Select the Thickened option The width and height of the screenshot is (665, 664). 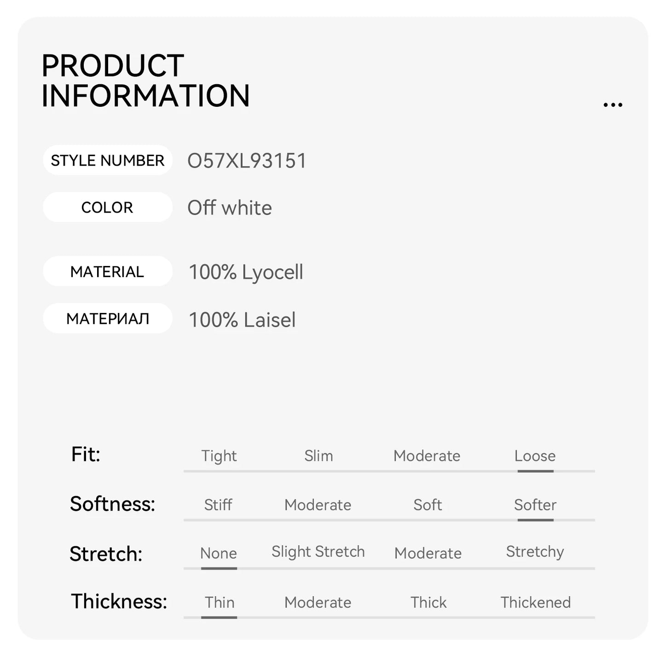[x=535, y=602]
